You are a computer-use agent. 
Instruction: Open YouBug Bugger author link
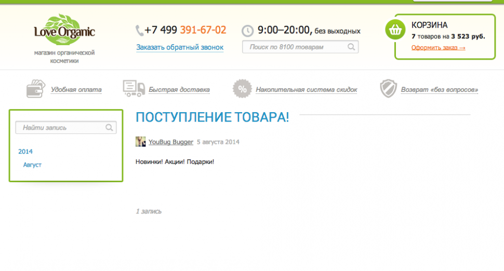pos(170,142)
